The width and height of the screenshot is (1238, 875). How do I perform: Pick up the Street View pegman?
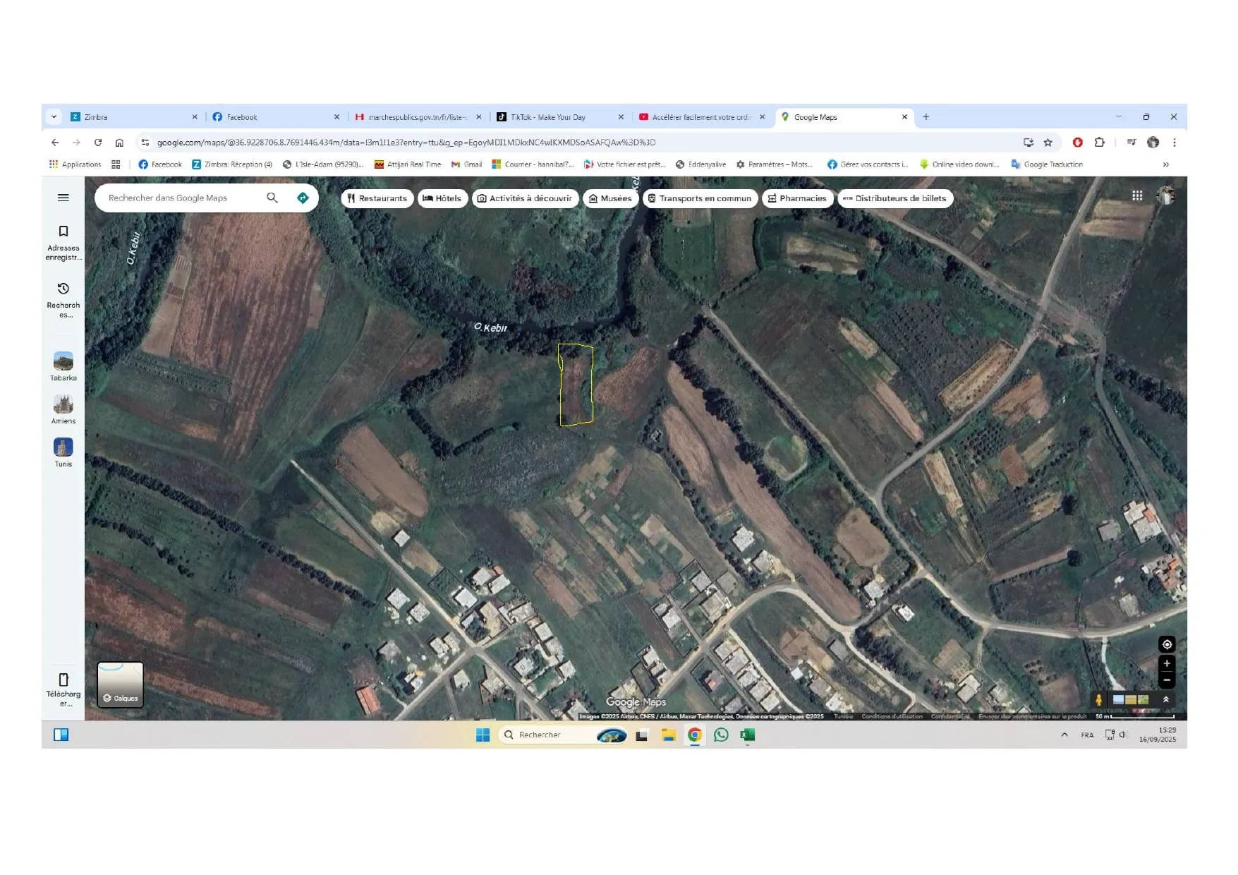pyautogui.click(x=1098, y=699)
